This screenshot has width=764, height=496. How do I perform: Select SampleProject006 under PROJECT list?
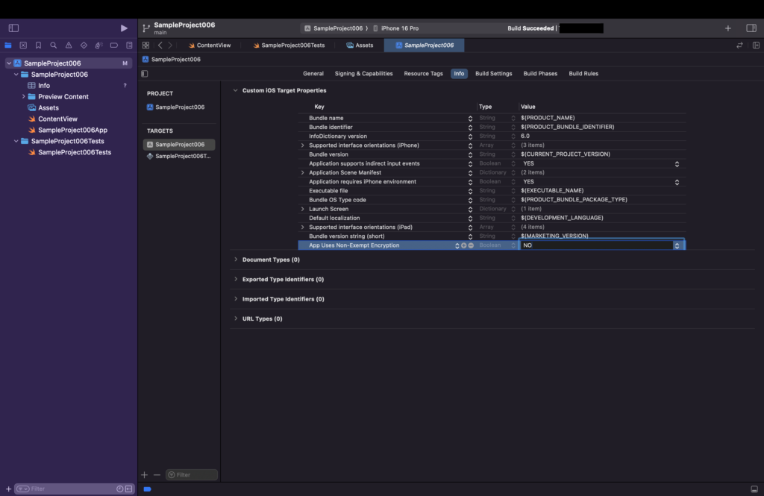(176, 107)
